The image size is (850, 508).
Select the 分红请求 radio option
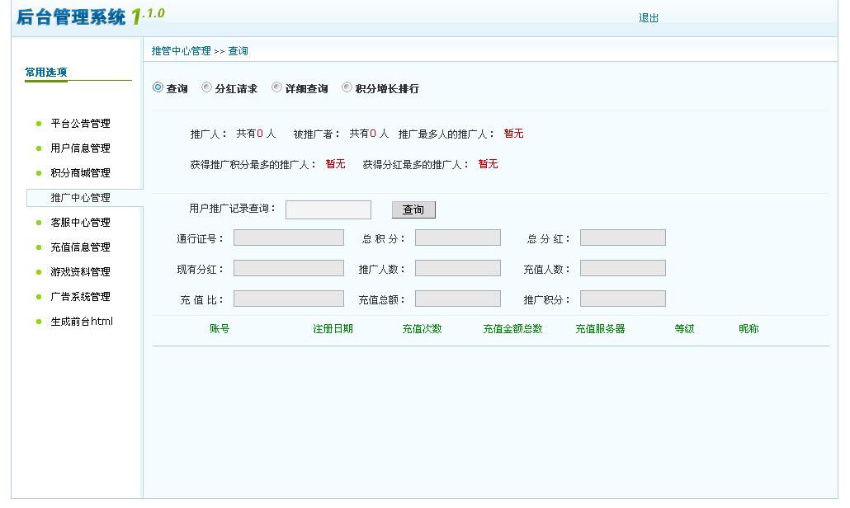(207, 87)
